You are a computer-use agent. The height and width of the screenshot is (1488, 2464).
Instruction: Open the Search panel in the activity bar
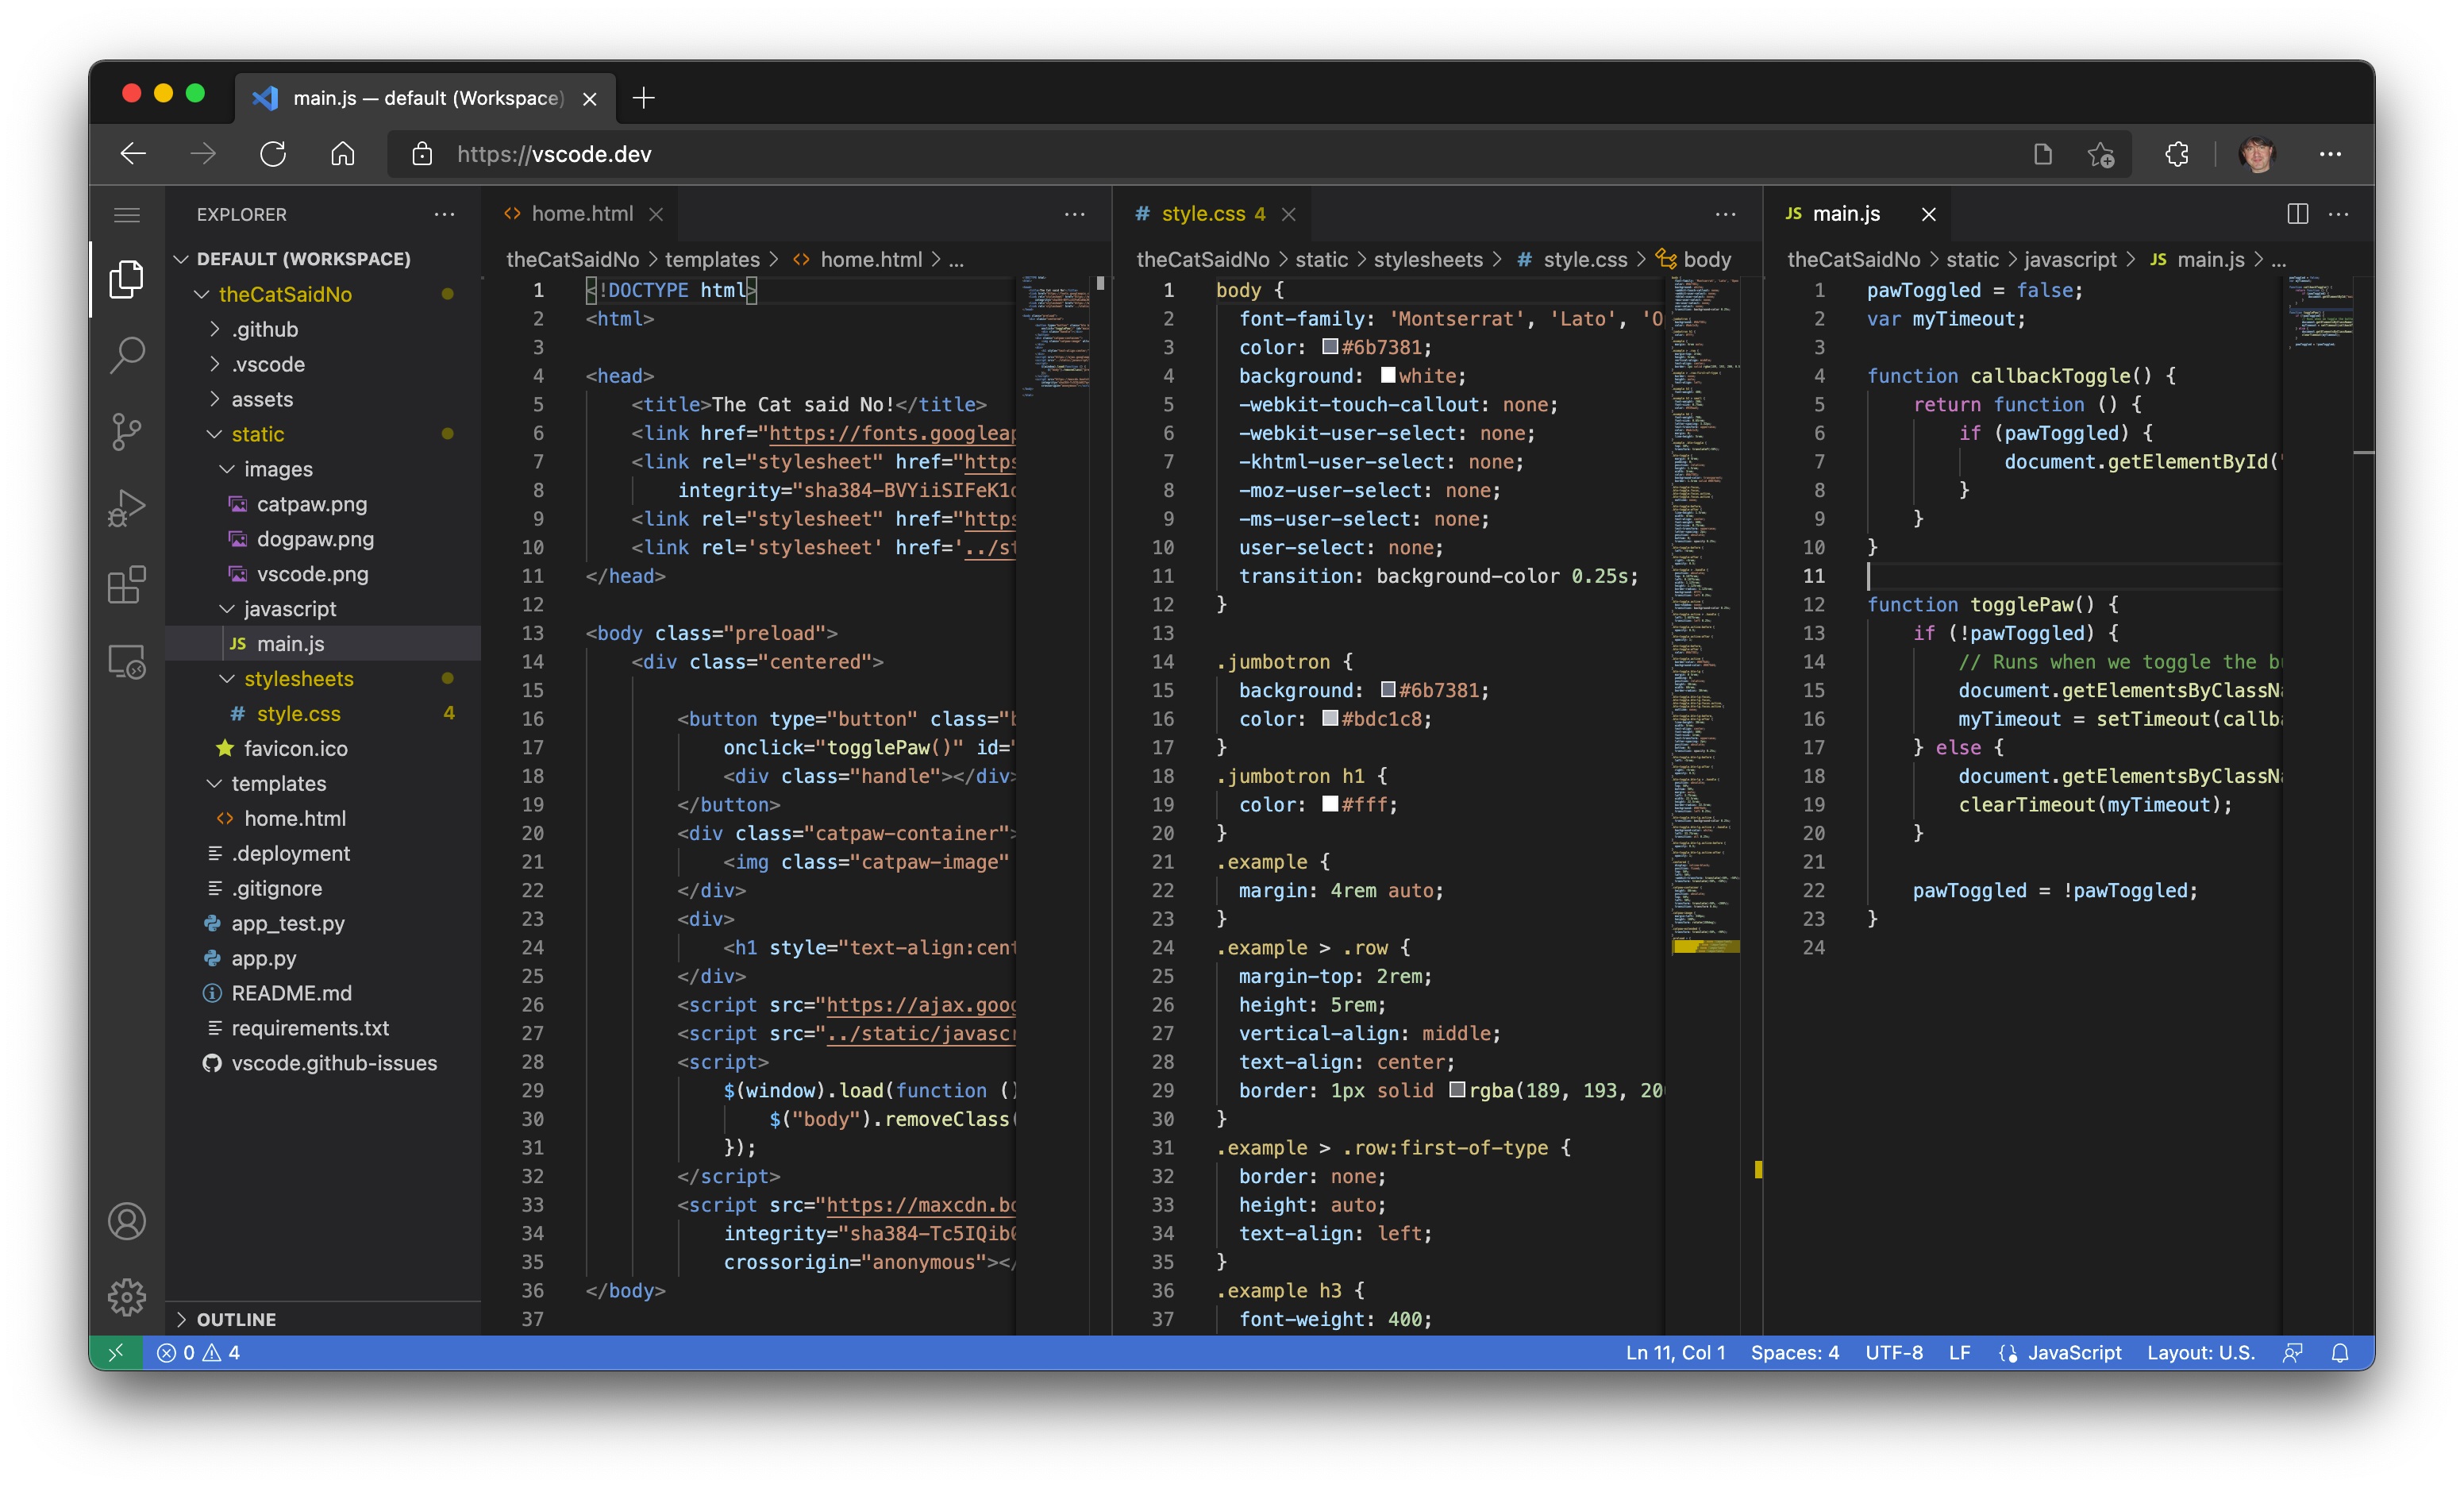(127, 354)
